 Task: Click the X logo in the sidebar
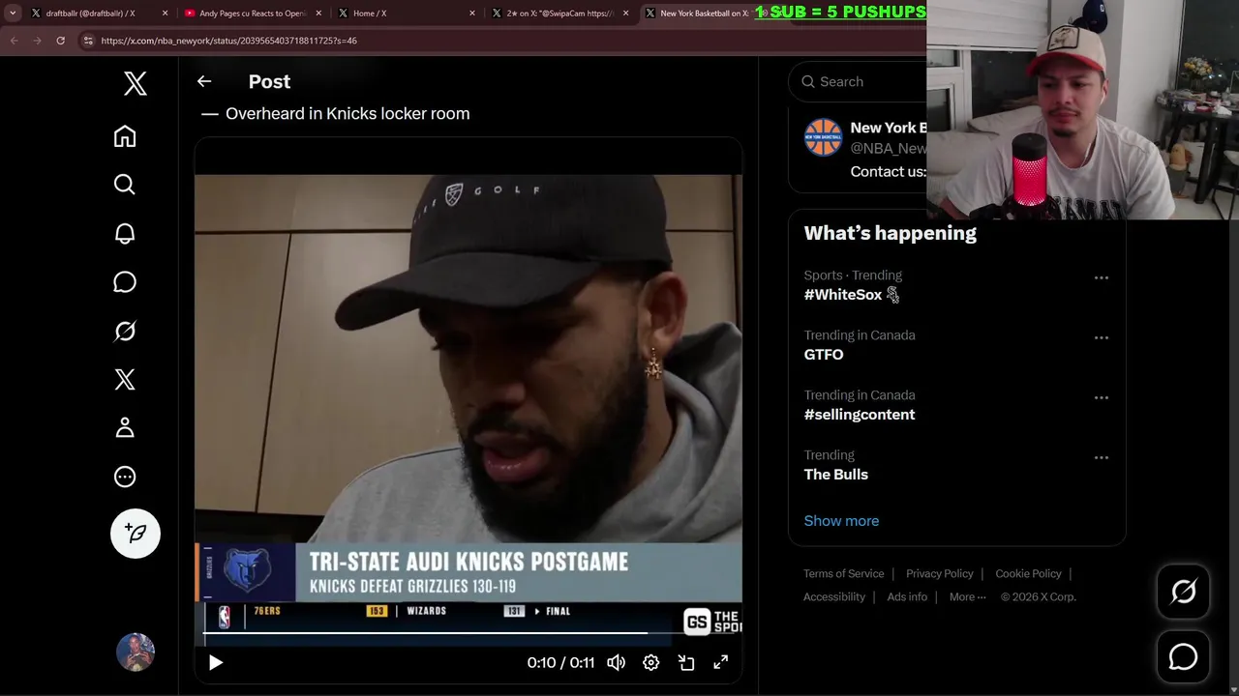136,83
